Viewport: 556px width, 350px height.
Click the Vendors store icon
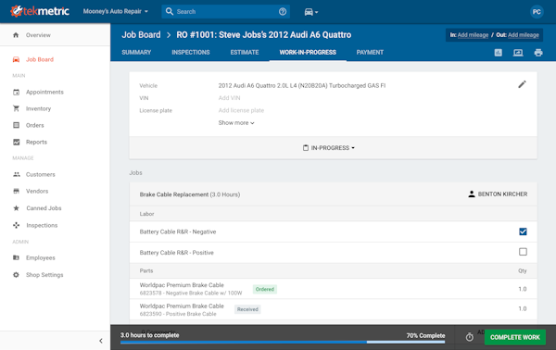coord(17,191)
